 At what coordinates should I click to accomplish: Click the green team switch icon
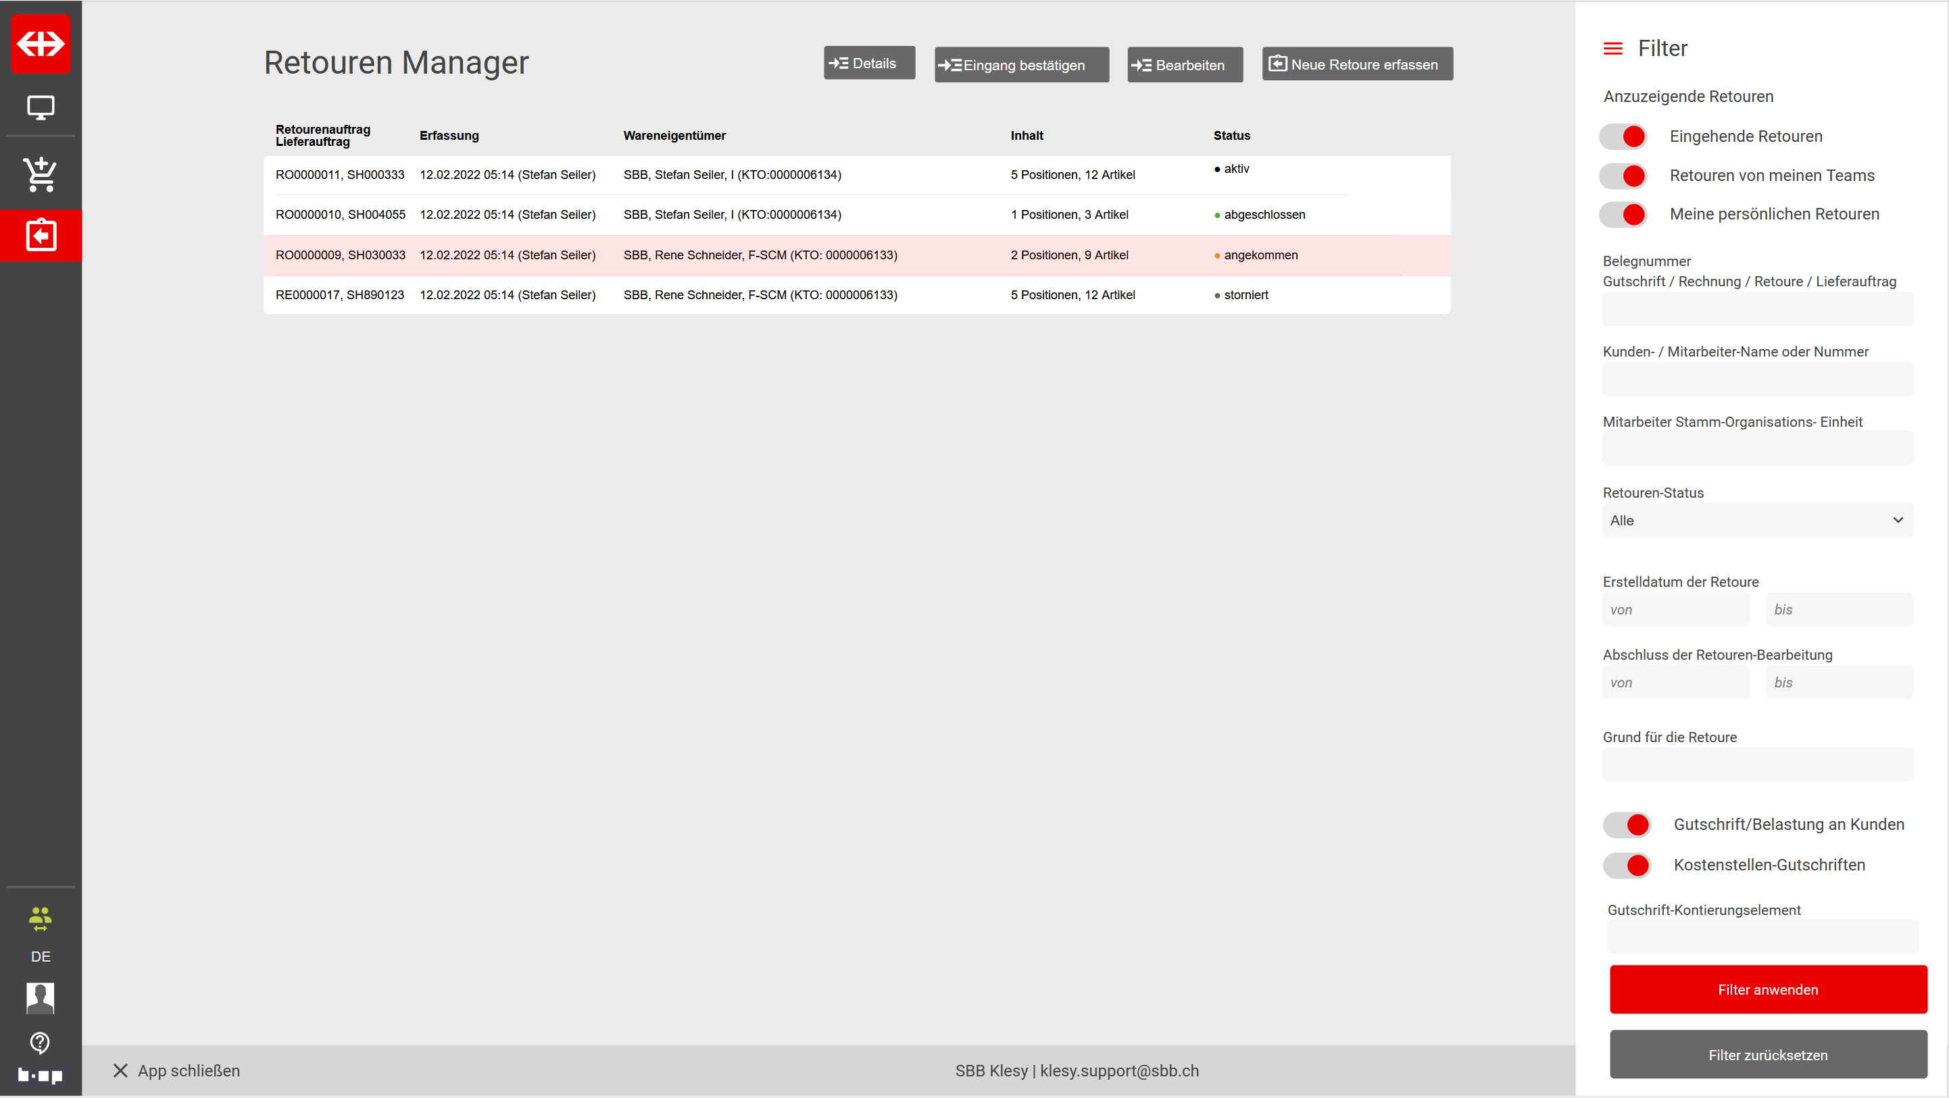click(40, 919)
